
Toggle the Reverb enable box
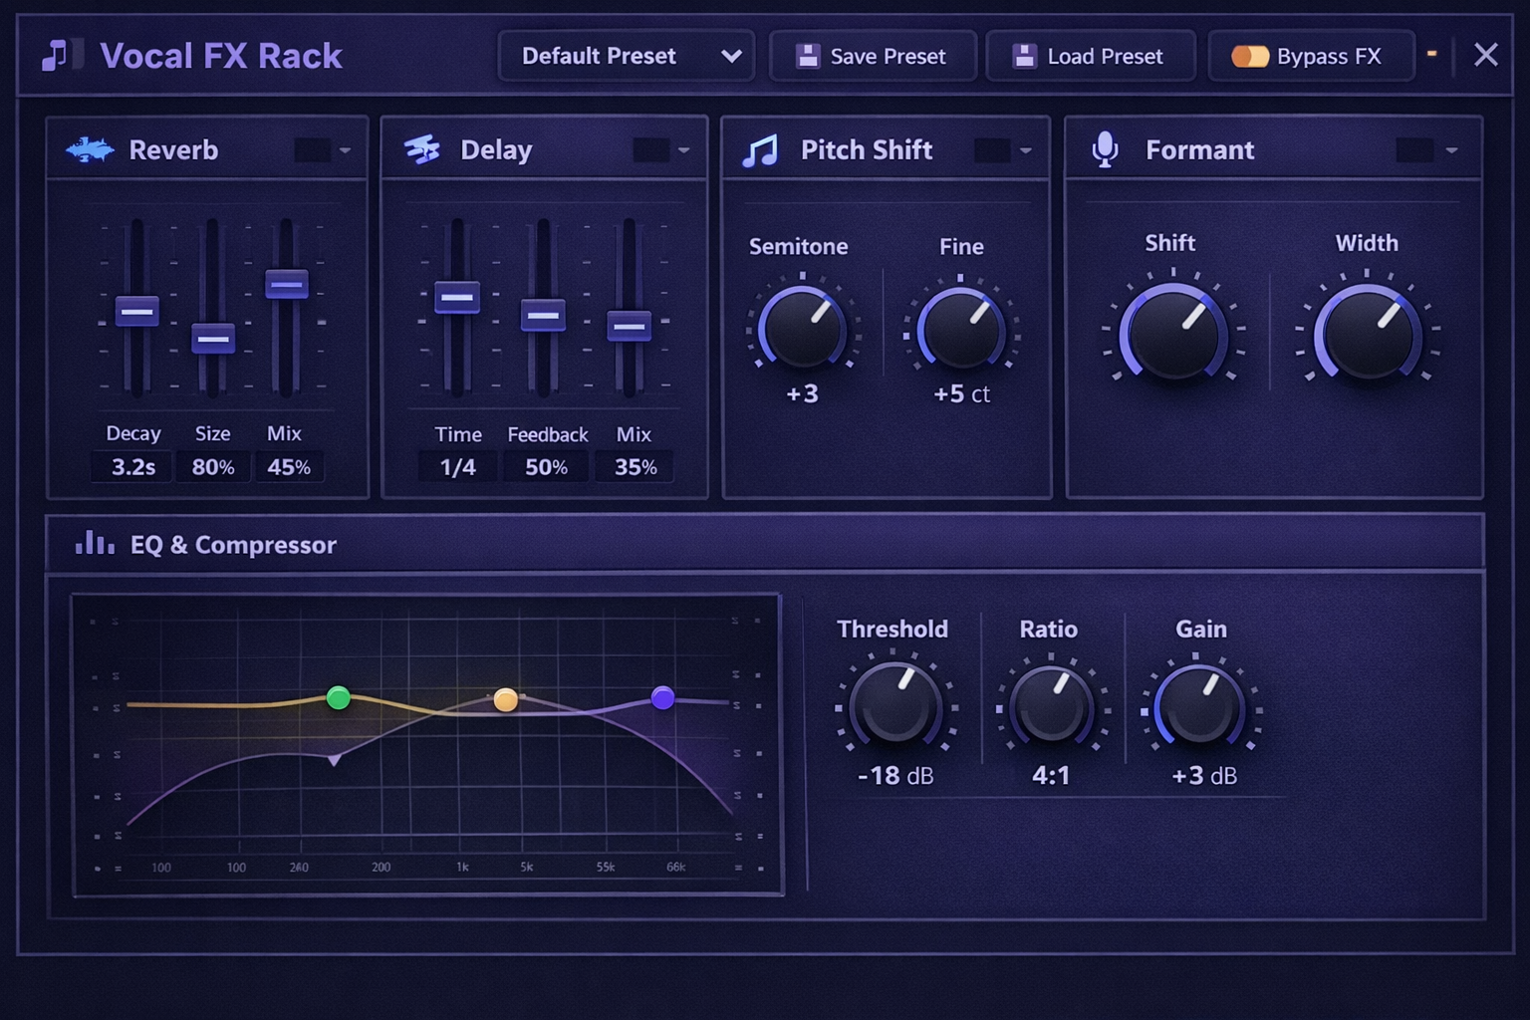(312, 150)
